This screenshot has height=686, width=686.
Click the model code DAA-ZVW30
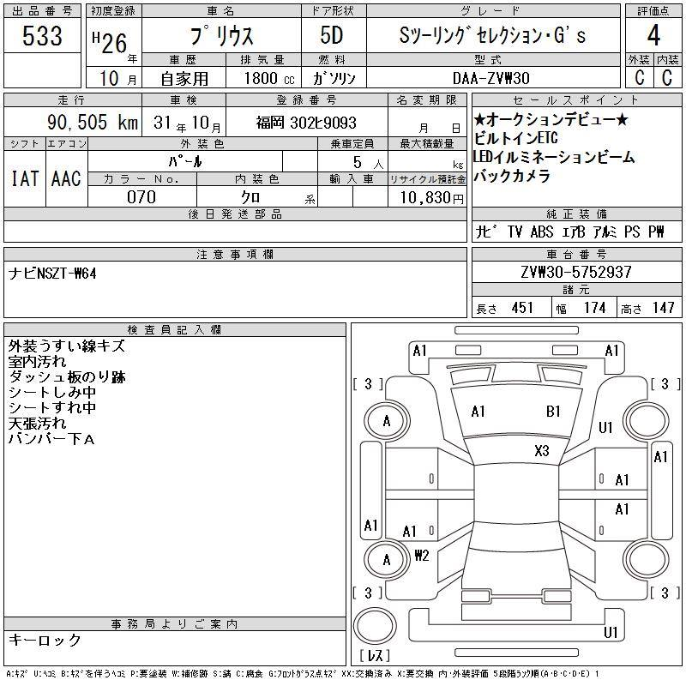[490, 78]
